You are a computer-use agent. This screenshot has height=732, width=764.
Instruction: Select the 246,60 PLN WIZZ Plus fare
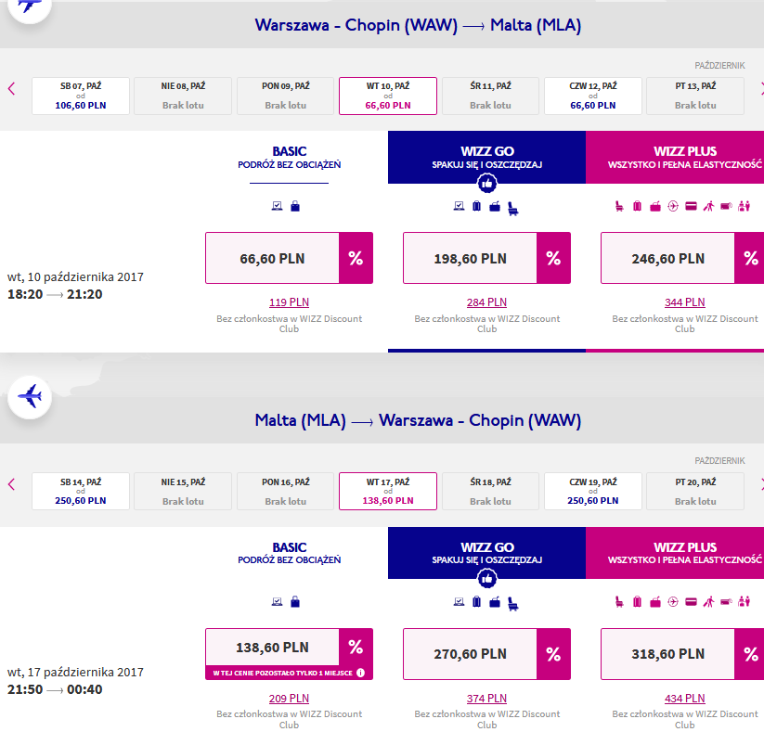(668, 258)
